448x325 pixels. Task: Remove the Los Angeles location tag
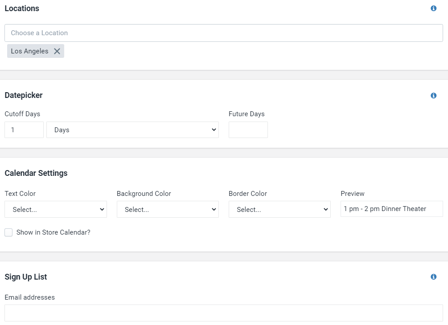(57, 51)
